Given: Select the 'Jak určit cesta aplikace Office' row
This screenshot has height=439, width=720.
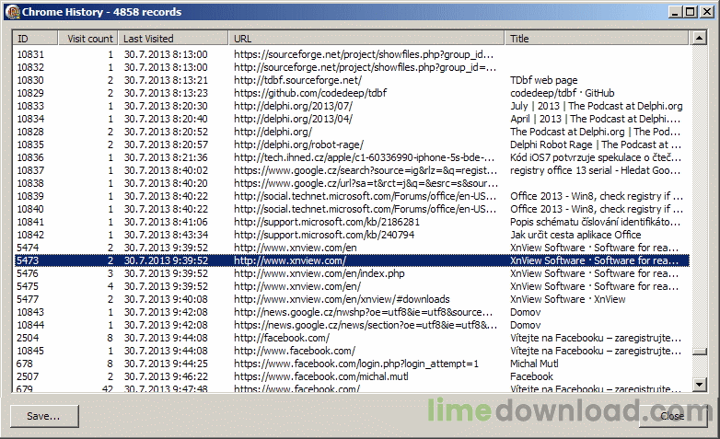Looking at the screenshot, I should click(352, 234).
